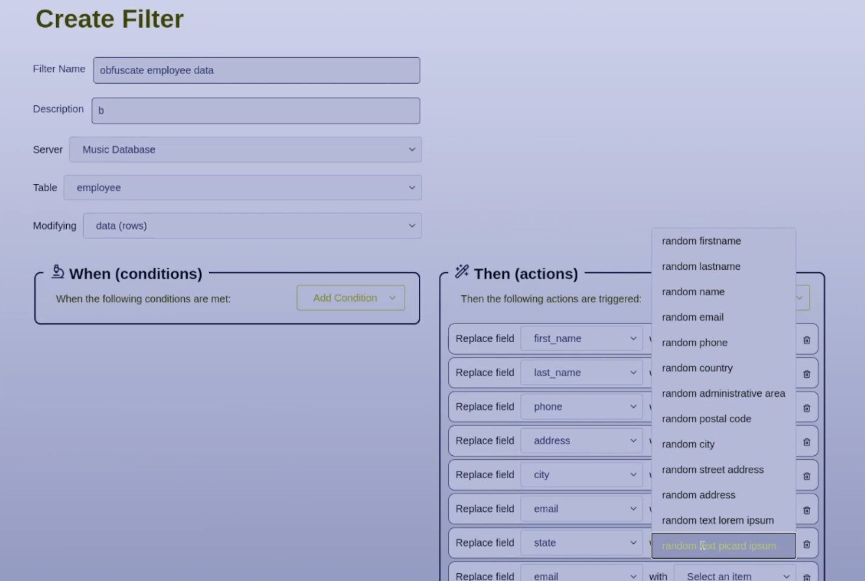Open the address field dropdown
The width and height of the screenshot is (865, 581).
[x=581, y=441]
